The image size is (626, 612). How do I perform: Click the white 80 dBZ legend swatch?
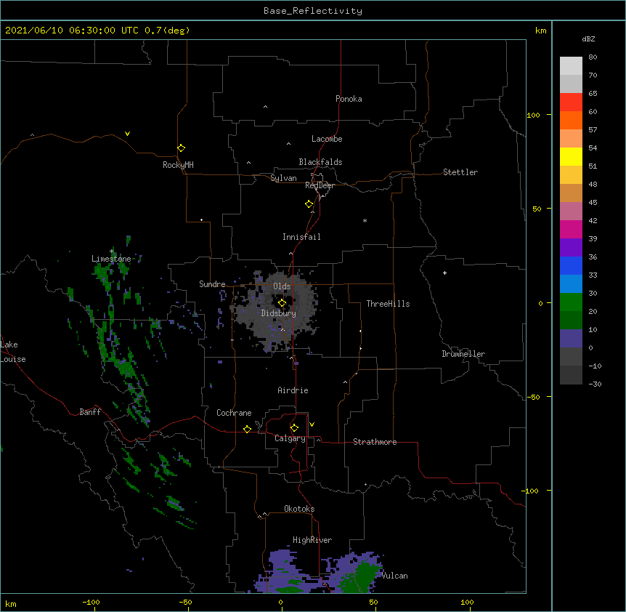(571, 65)
